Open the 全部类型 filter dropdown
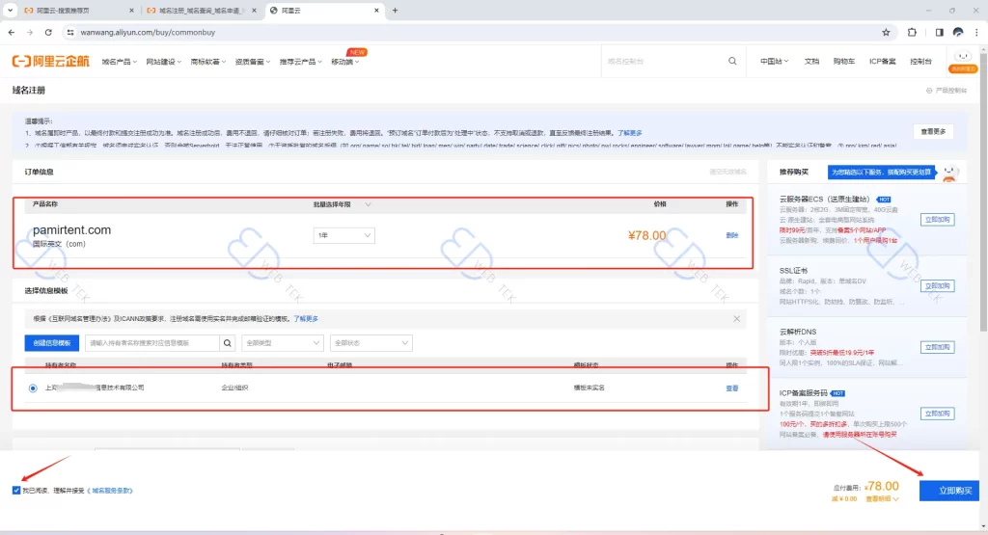 283,343
